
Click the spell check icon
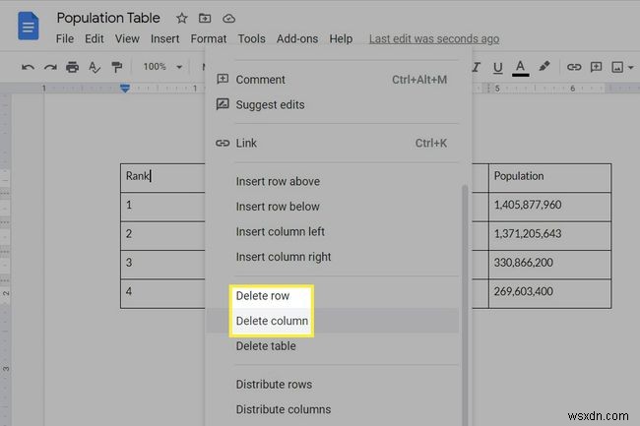pyautogui.click(x=95, y=67)
